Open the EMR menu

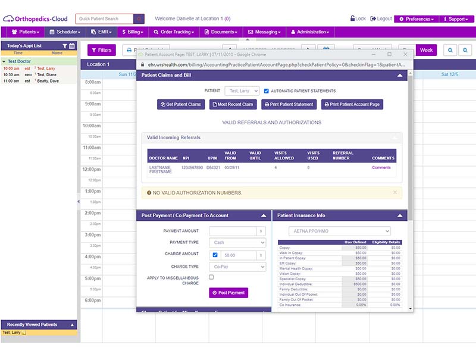(x=101, y=32)
